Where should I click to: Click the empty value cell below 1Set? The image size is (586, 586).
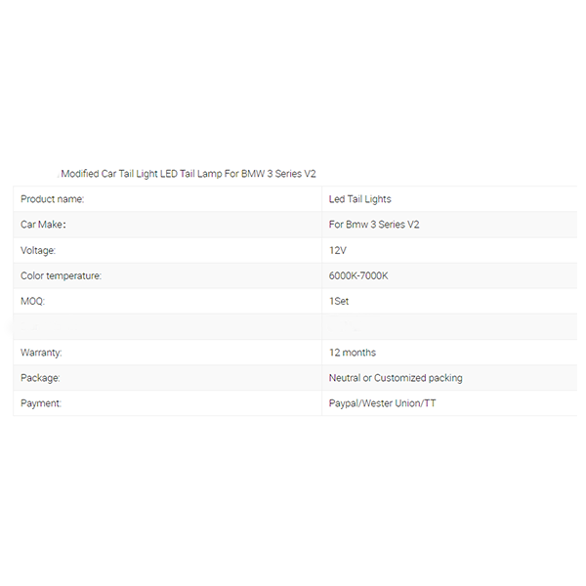pos(449,327)
